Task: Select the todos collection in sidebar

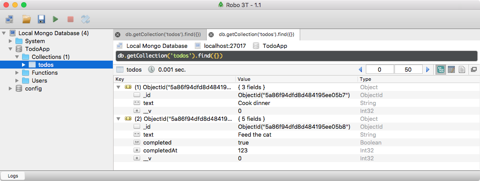Action: 45,65
